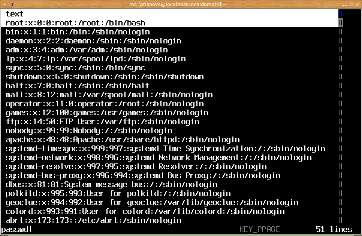Screen dimensions: 362x236
Task: Click the window menu dot in title bar
Action: [4, 4]
